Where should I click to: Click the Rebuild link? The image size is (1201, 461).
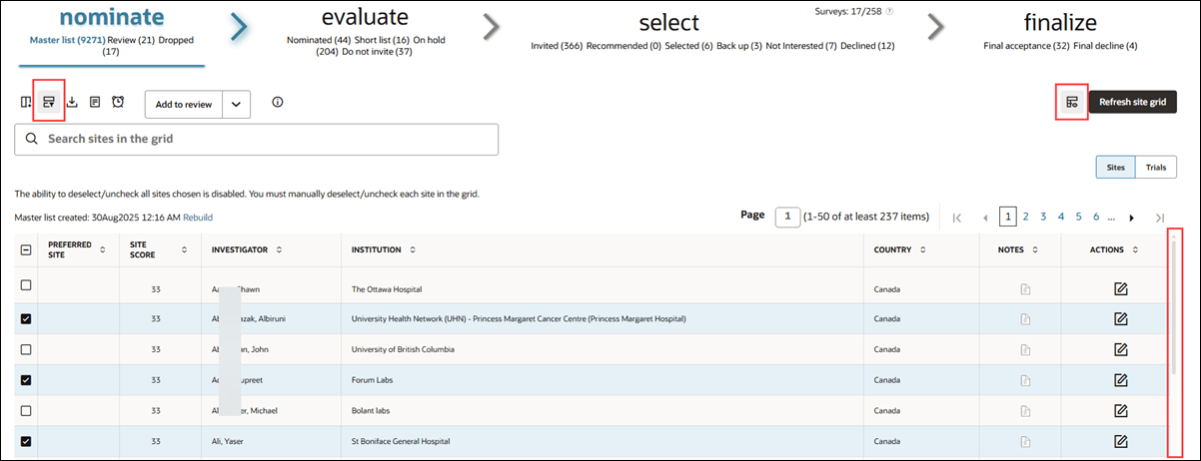coord(198,217)
